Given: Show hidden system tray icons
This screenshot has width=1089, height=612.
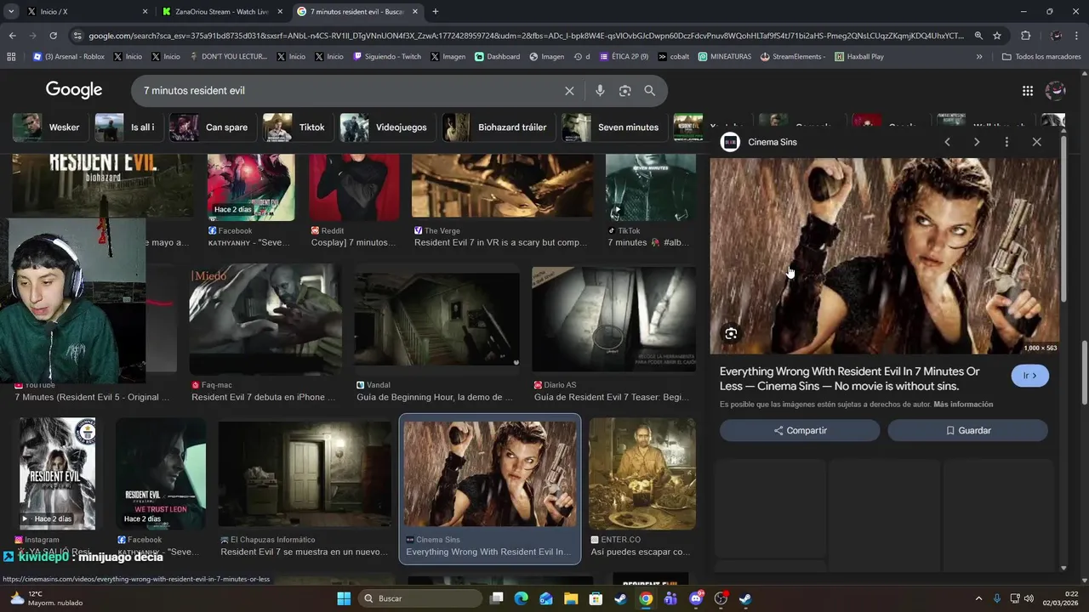Looking at the screenshot, I should click(978, 598).
